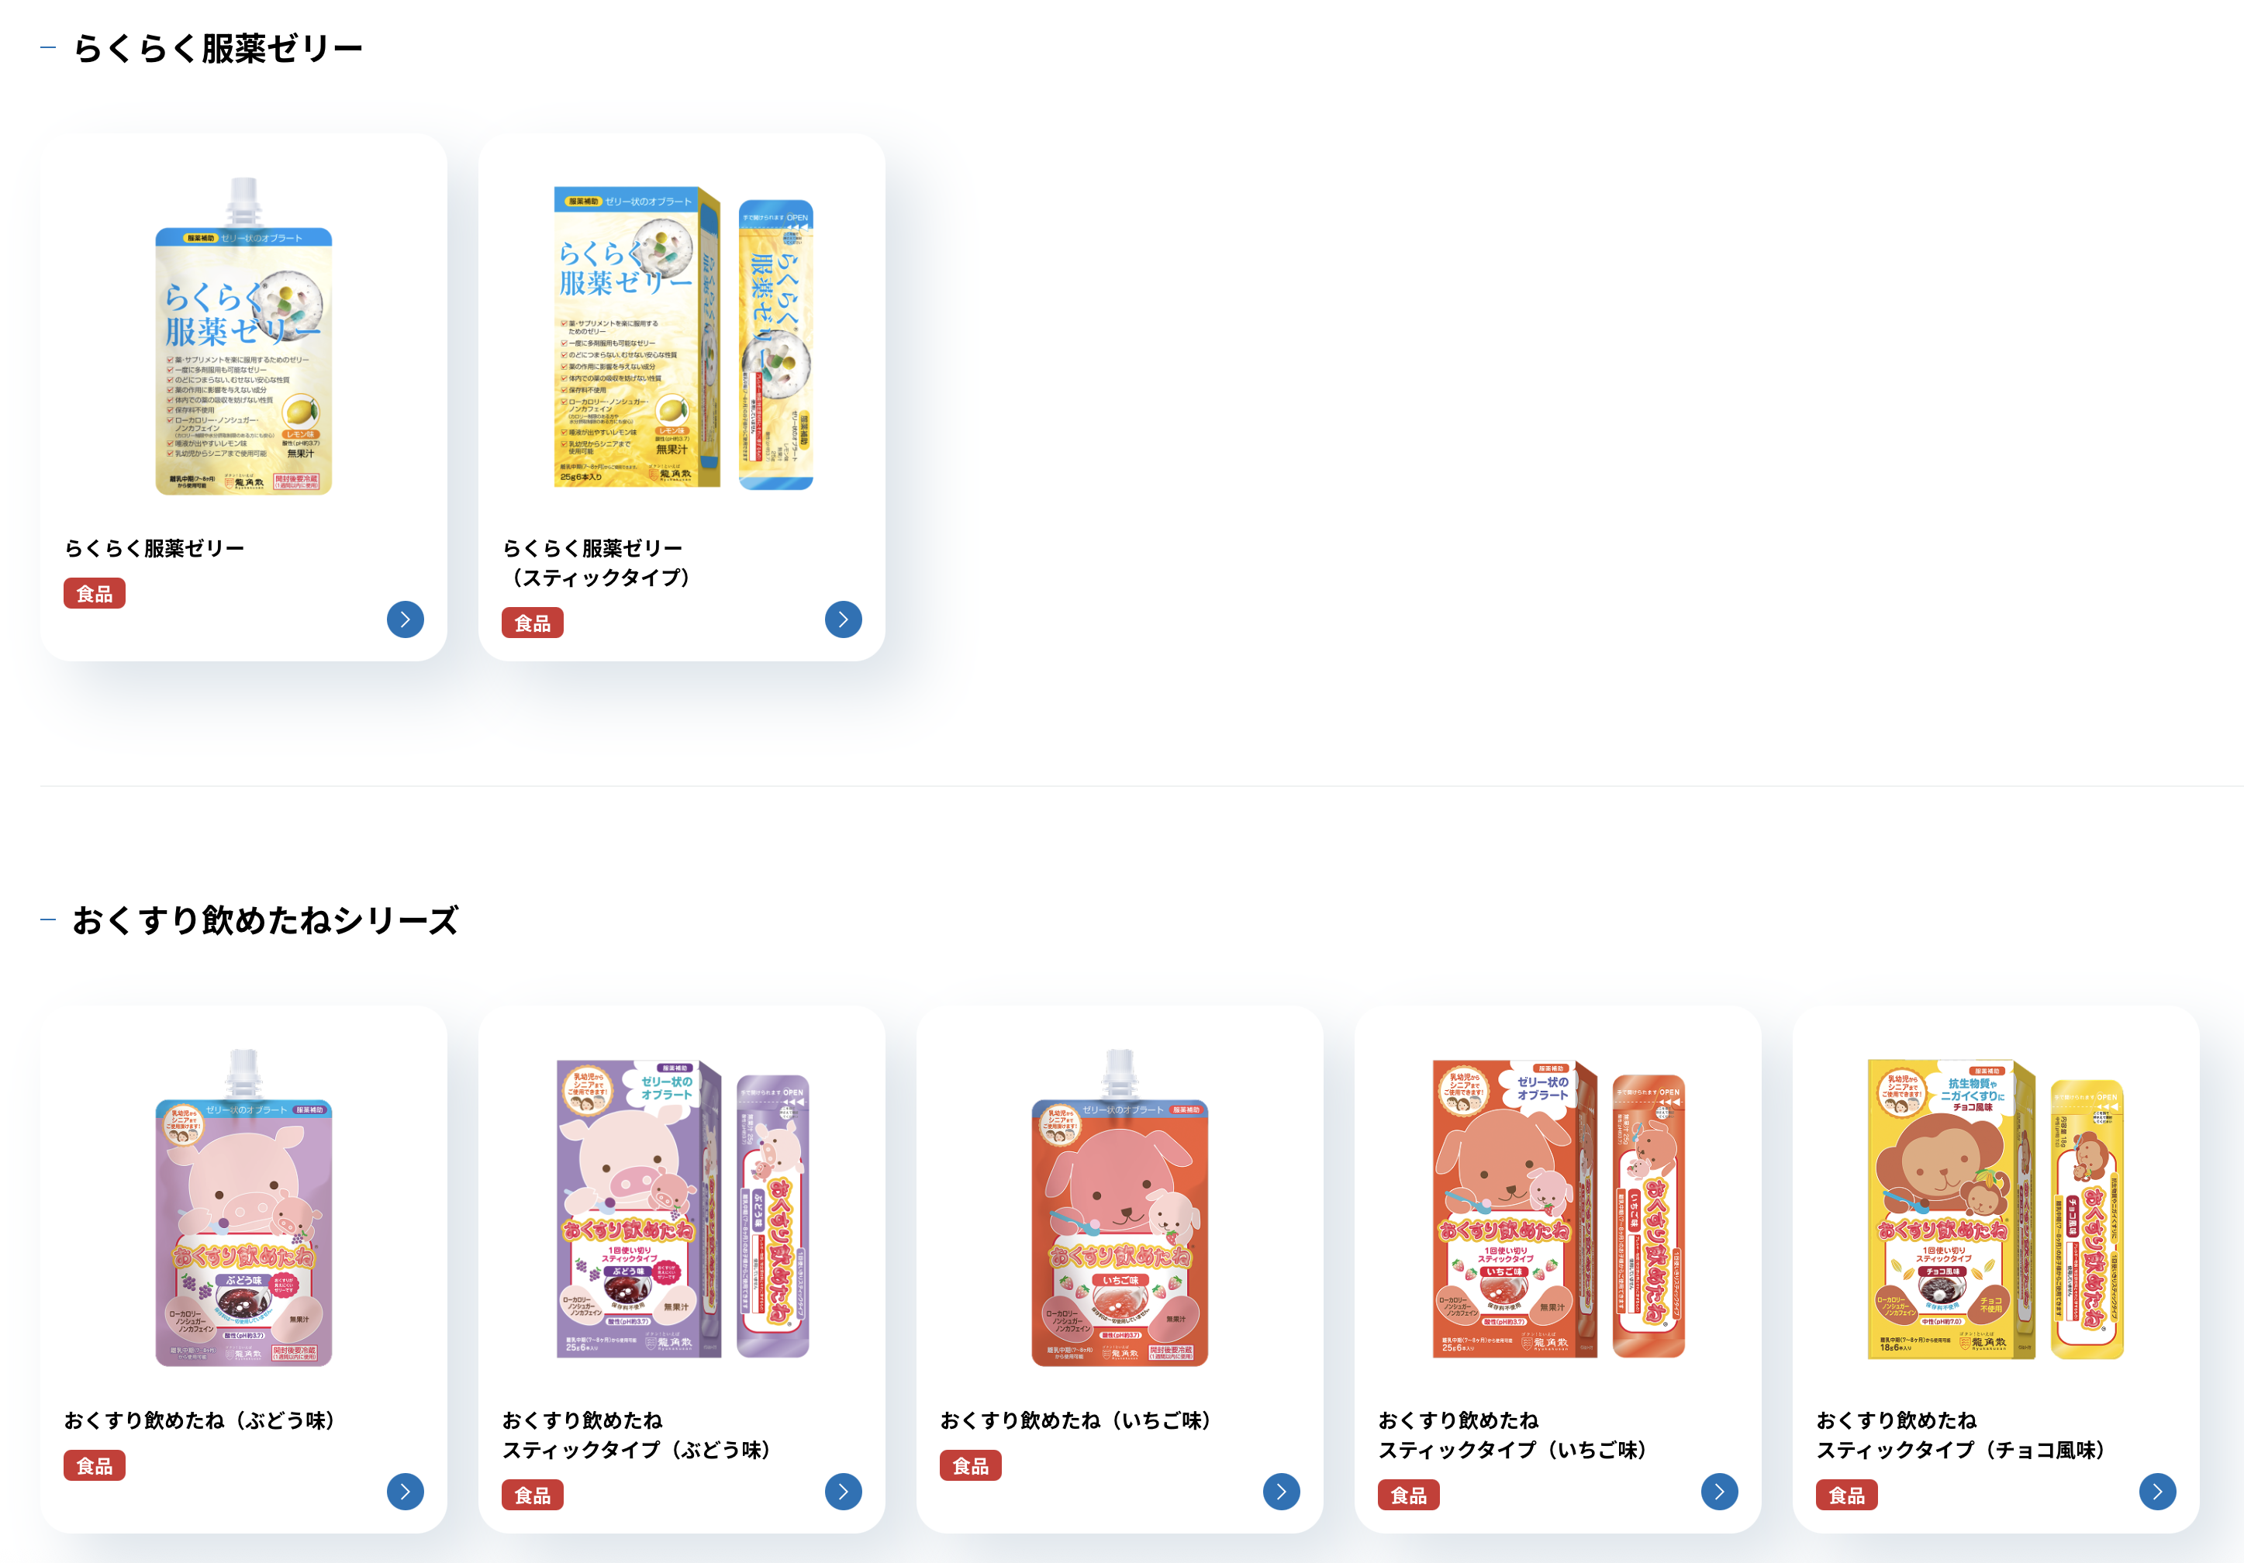Open the らくらく服薬ゼリー pouch product image
The height and width of the screenshot is (1563, 2244).
coord(243,335)
